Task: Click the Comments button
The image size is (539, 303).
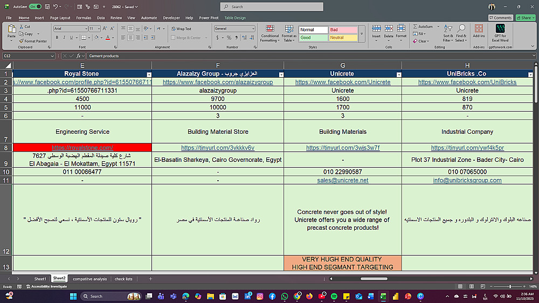Action: coord(501,18)
